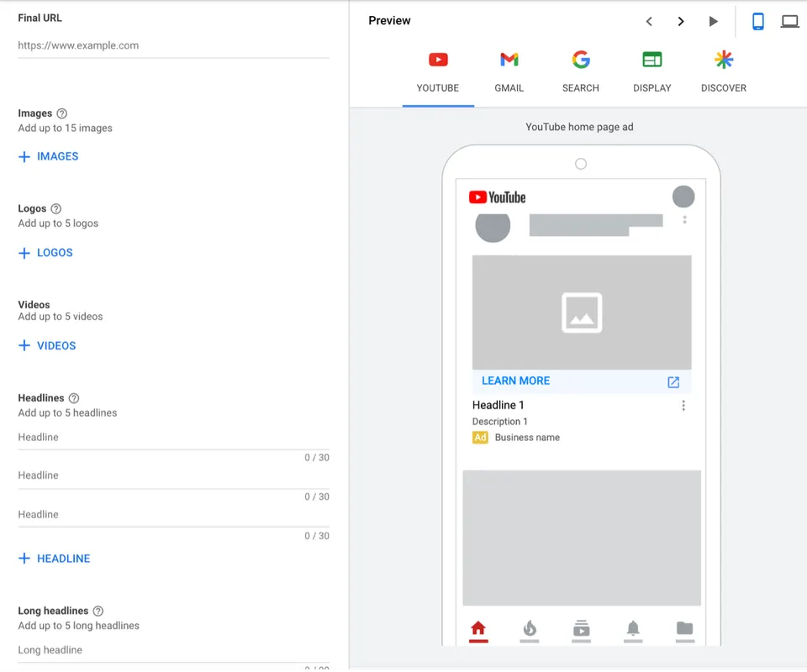Switch to mobile device preview

point(757,21)
